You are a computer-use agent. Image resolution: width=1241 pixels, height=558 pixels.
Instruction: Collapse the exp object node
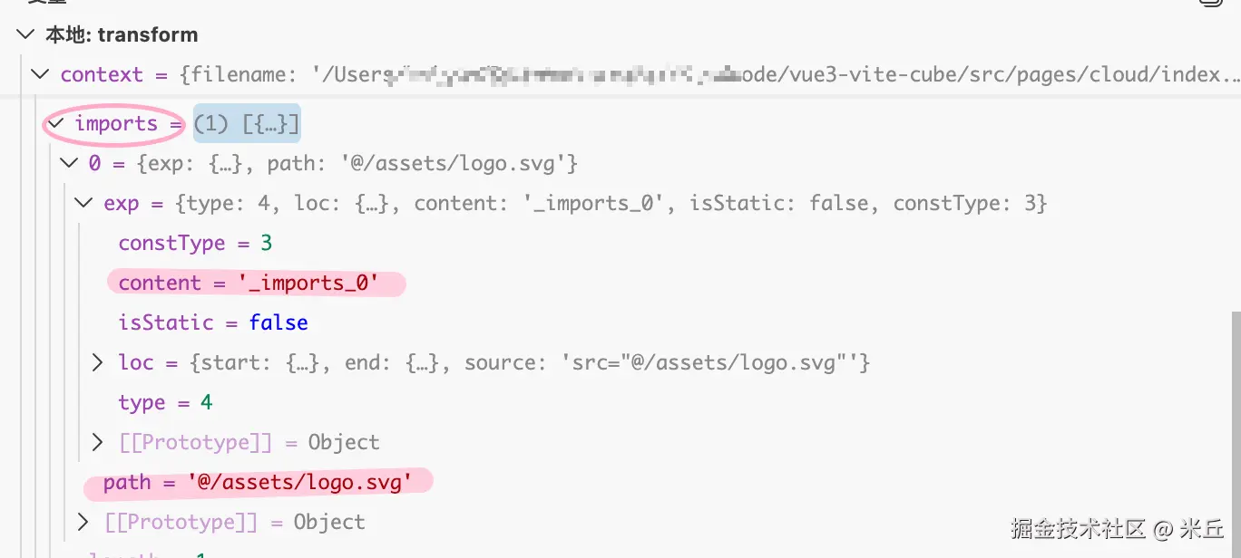point(84,204)
